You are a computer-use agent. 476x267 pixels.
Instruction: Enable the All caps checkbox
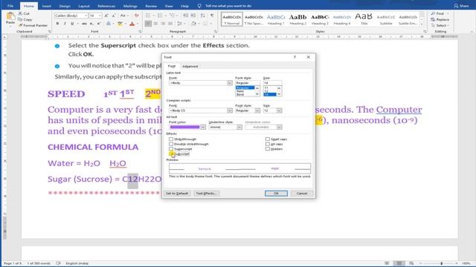tap(268, 144)
